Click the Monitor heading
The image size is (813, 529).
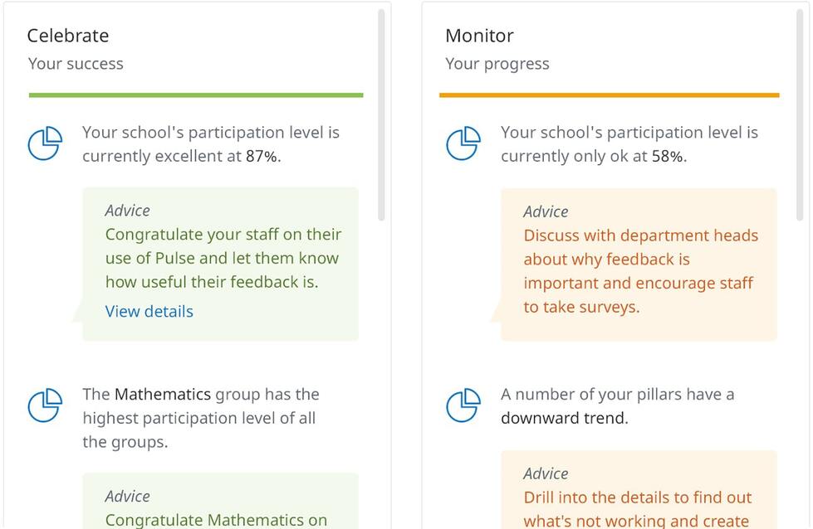[480, 36]
